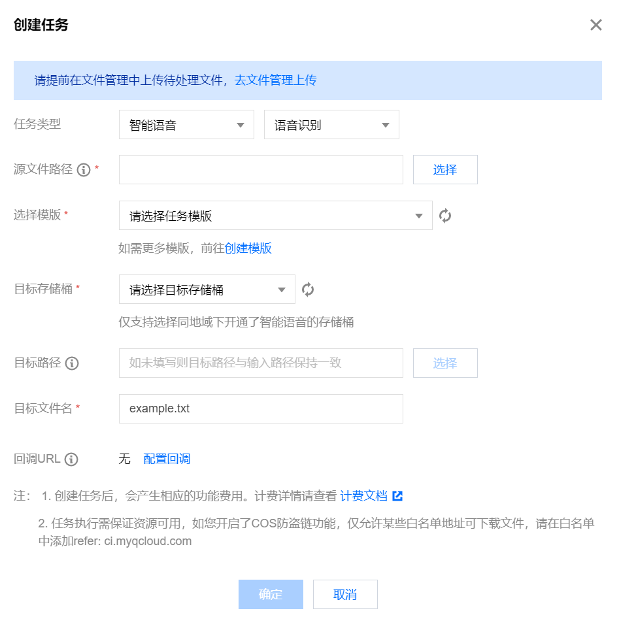The height and width of the screenshot is (630, 619).
Task: Click the info icon beside 源文件路径
Action: (84, 170)
